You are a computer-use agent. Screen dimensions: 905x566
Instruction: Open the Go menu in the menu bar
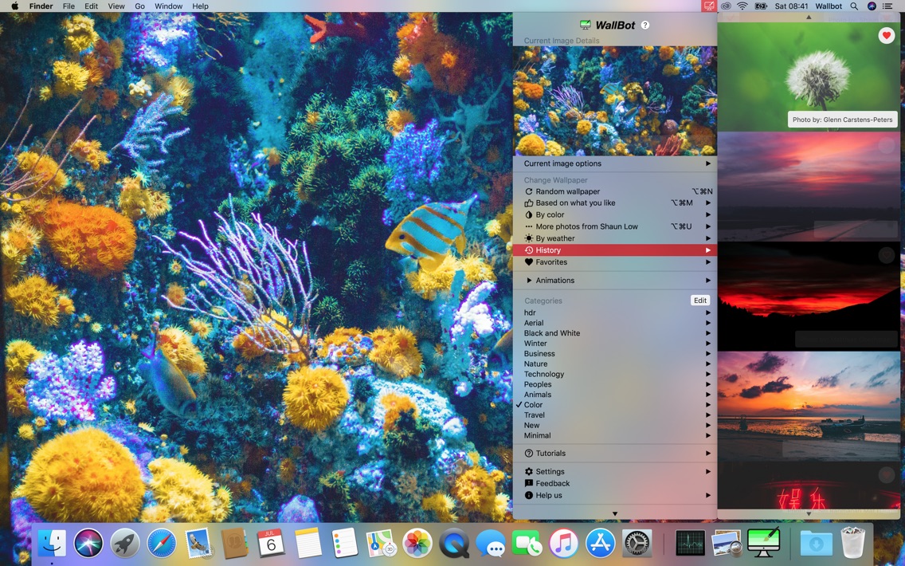139,6
